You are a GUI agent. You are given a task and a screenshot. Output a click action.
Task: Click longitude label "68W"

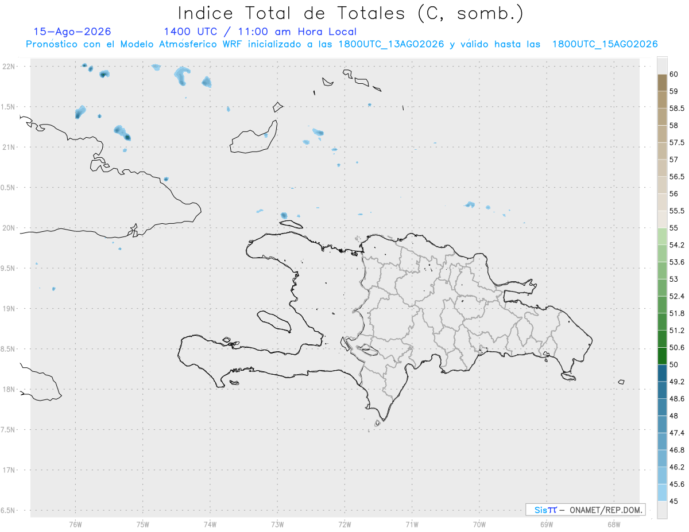(x=614, y=524)
